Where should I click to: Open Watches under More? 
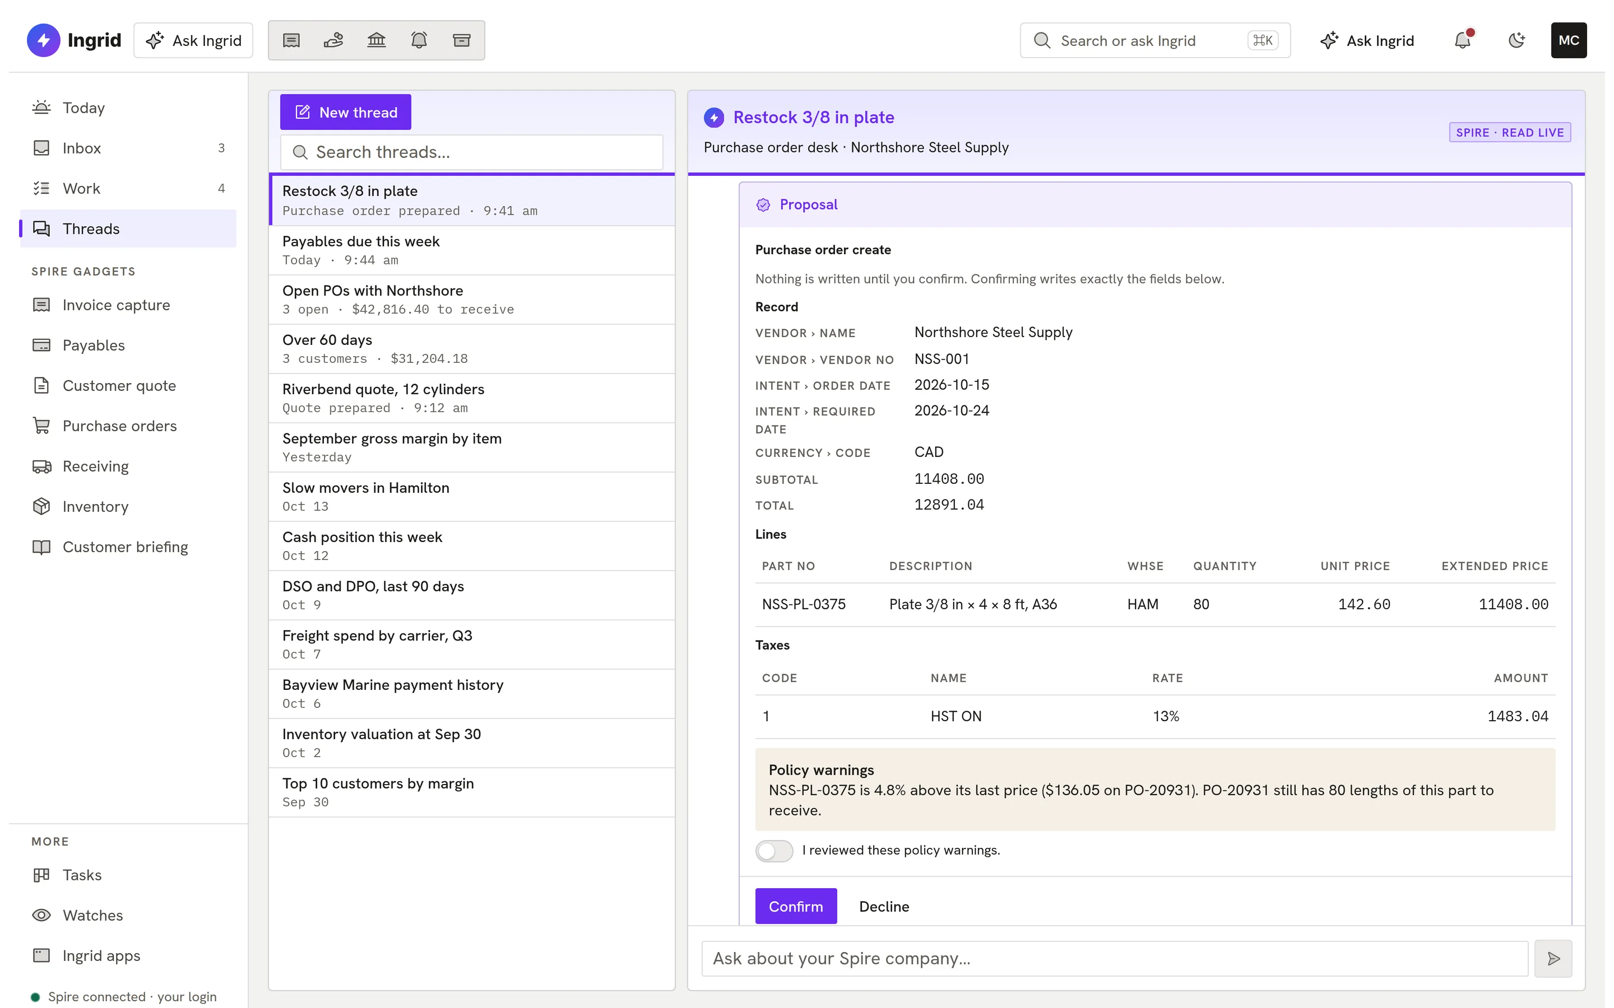128,916
